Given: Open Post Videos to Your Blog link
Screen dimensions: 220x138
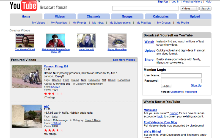Looking at the screenshot, I should point(160,122).
